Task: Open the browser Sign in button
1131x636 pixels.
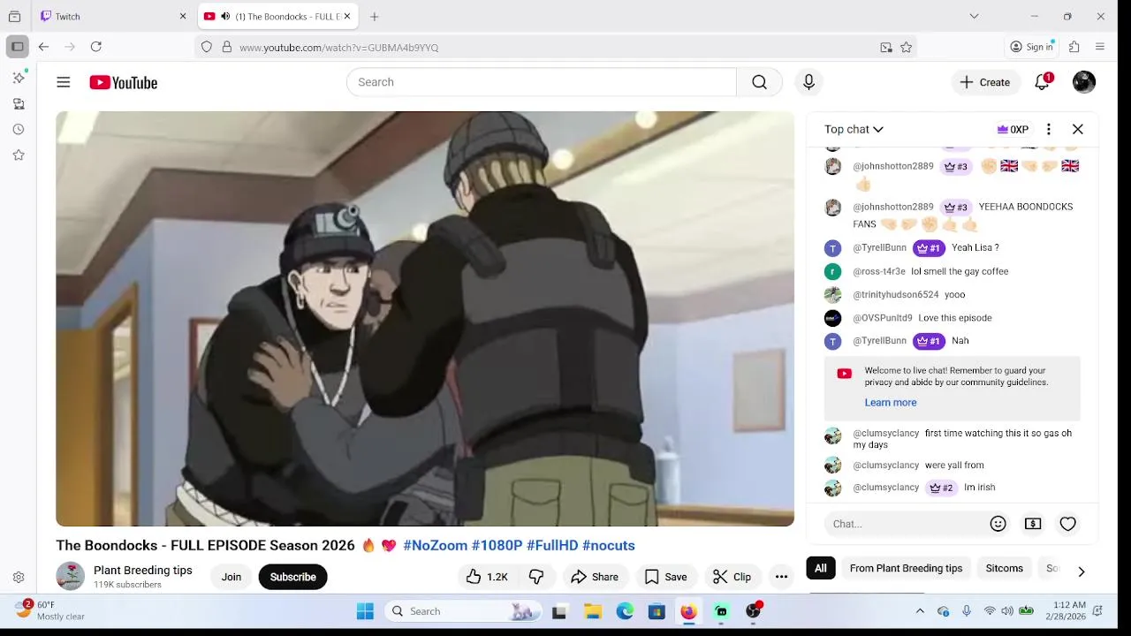Action: (1032, 47)
